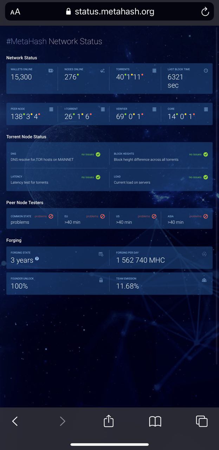Click the 6321 sec last block time value
This screenshot has height=450, width=219.
click(x=175, y=81)
